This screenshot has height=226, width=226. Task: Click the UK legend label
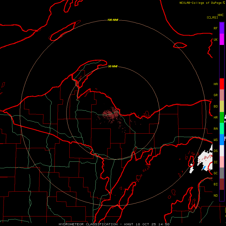click(215, 39)
